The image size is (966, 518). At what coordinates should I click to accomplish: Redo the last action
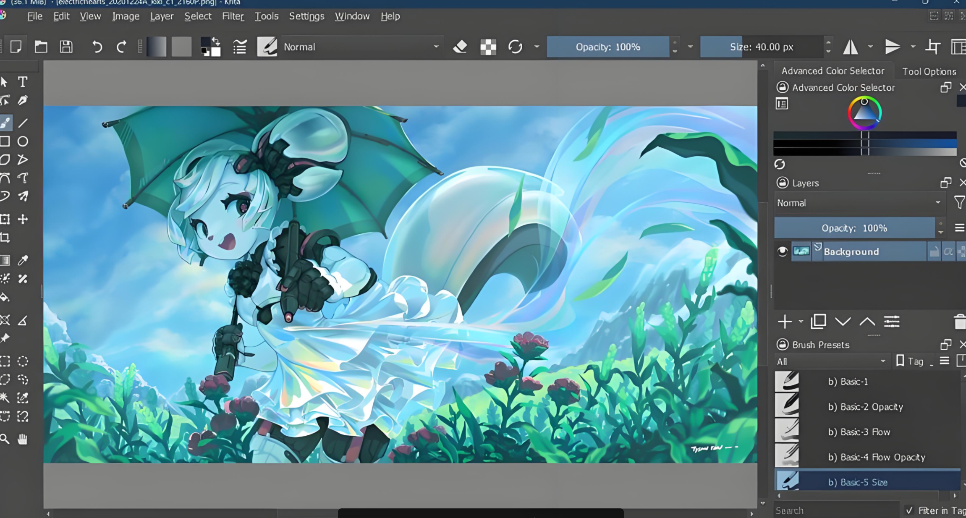pyautogui.click(x=121, y=47)
